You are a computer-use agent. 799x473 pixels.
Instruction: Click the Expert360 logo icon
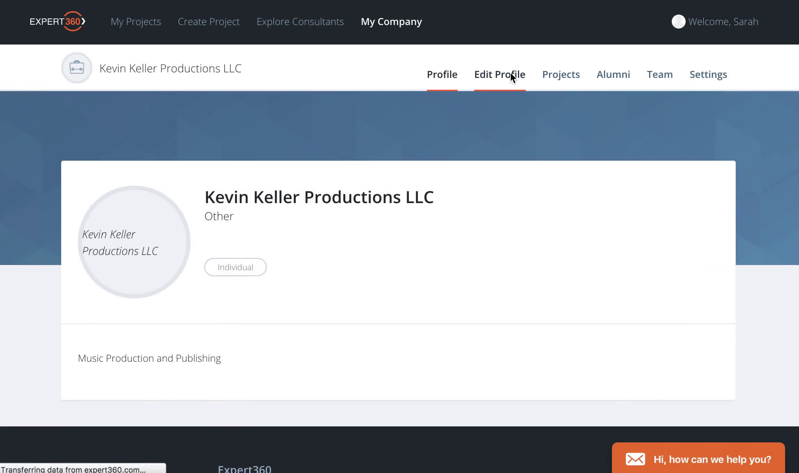tap(57, 22)
